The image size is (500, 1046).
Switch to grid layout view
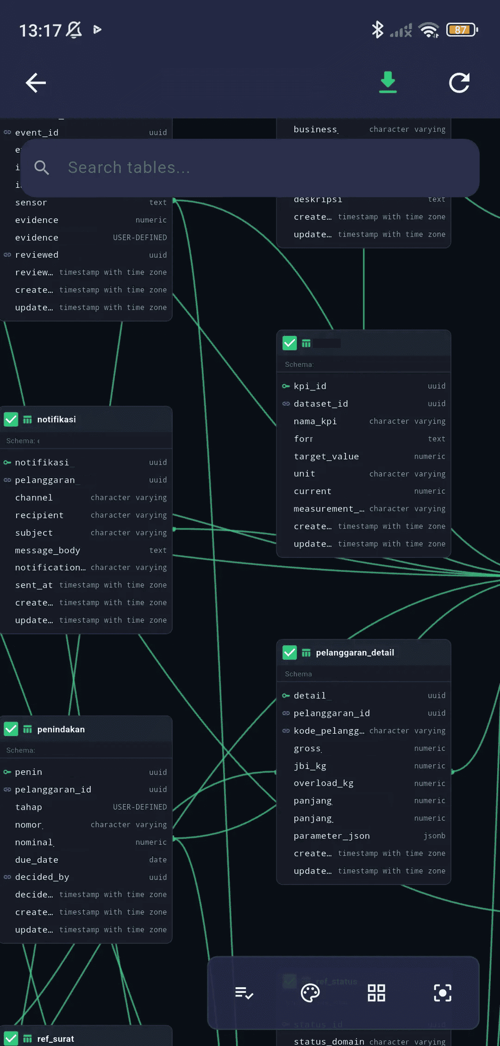click(x=376, y=993)
